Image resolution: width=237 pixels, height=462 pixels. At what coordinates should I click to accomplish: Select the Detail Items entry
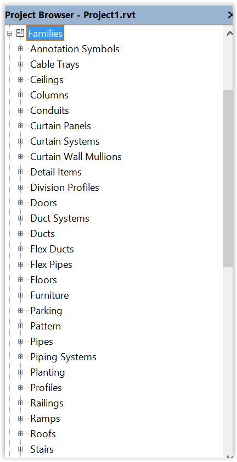[x=56, y=172]
